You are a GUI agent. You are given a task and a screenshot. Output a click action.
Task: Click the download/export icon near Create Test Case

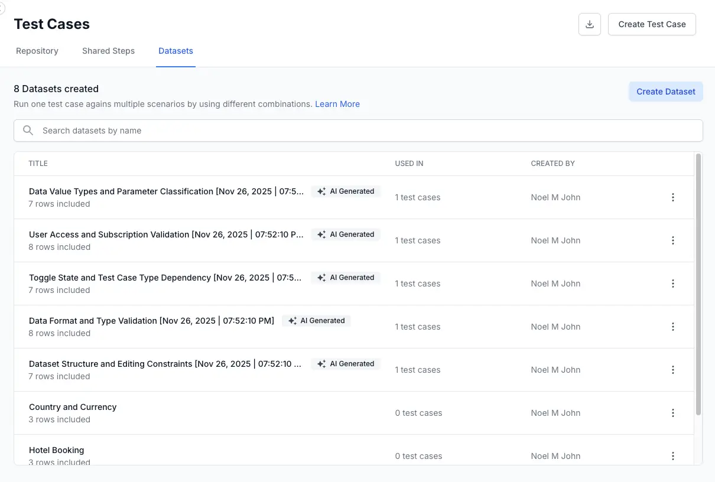[x=589, y=24]
